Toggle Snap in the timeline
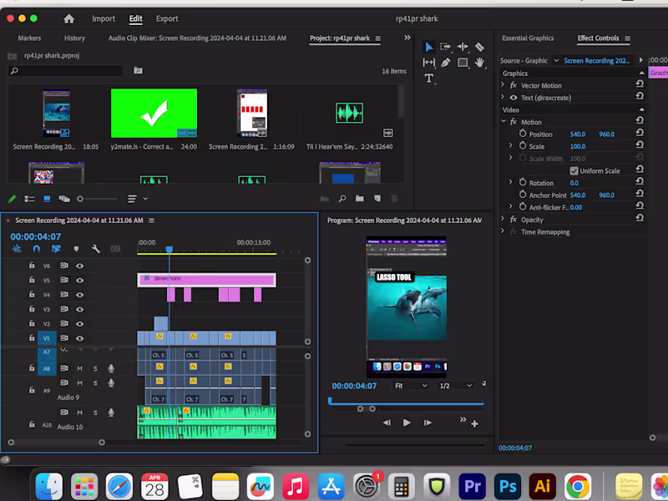This screenshot has width=668, height=501. coord(37,248)
